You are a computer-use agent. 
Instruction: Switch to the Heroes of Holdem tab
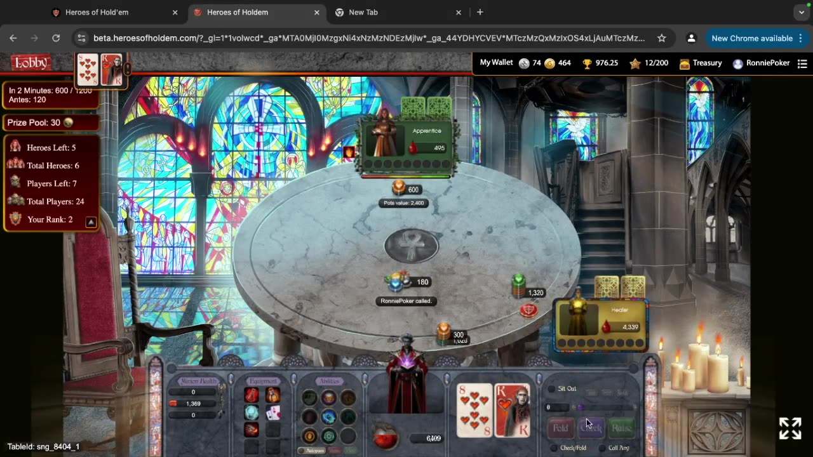click(257, 12)
